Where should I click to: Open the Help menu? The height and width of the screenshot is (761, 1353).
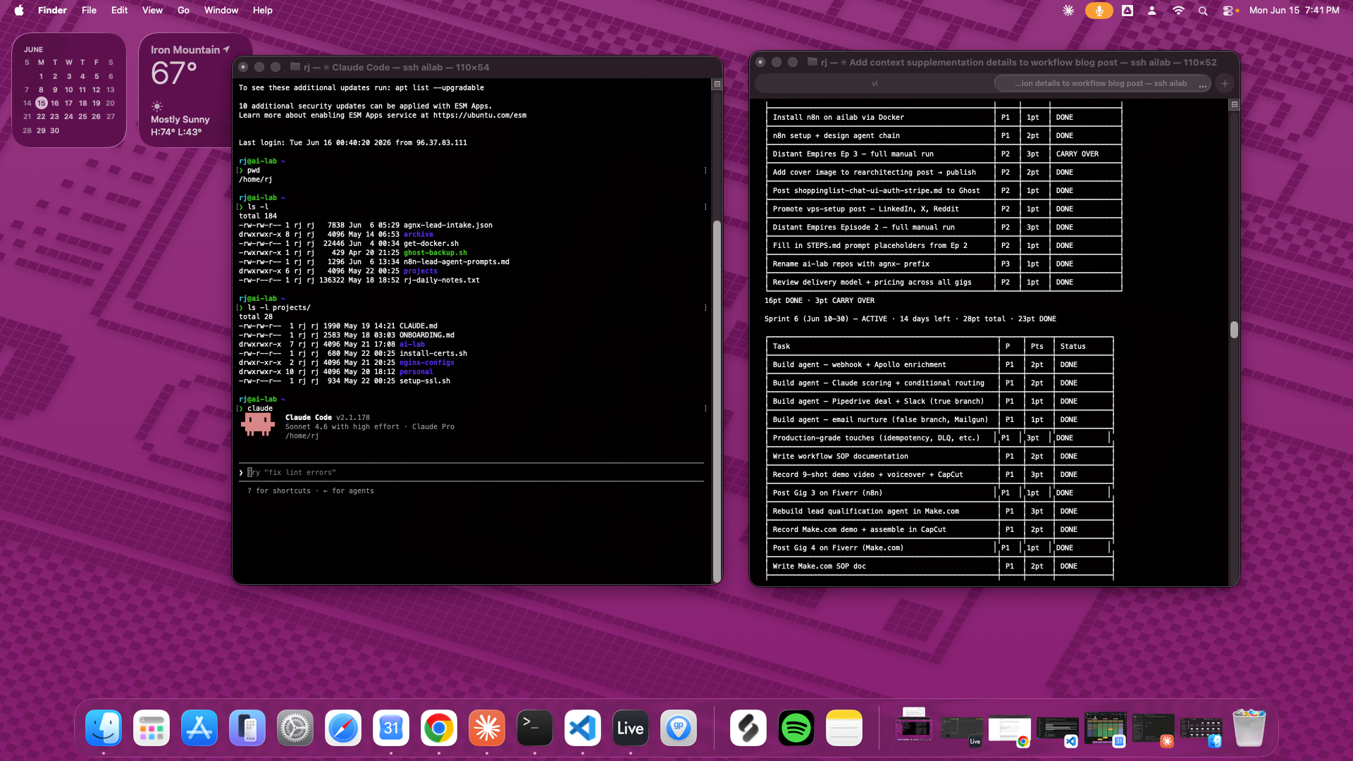pyautogui.click(x=263, y=11)
